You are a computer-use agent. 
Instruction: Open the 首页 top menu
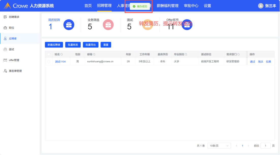88,6
